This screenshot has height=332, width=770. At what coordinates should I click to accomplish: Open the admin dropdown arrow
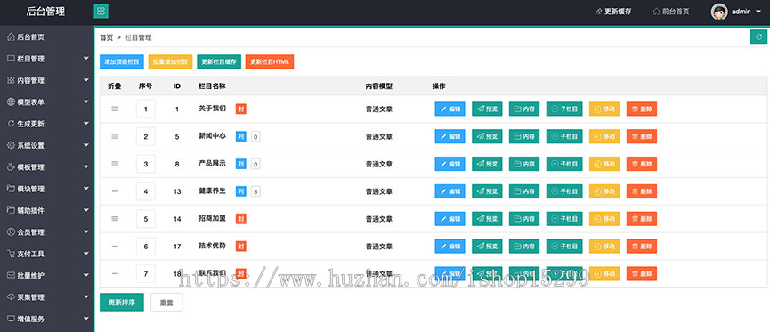click(x=758, y=12)
